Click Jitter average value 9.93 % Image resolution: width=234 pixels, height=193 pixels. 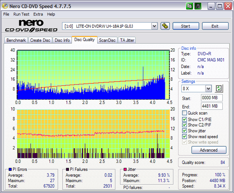pyautogui.click(x=164, y=175)
